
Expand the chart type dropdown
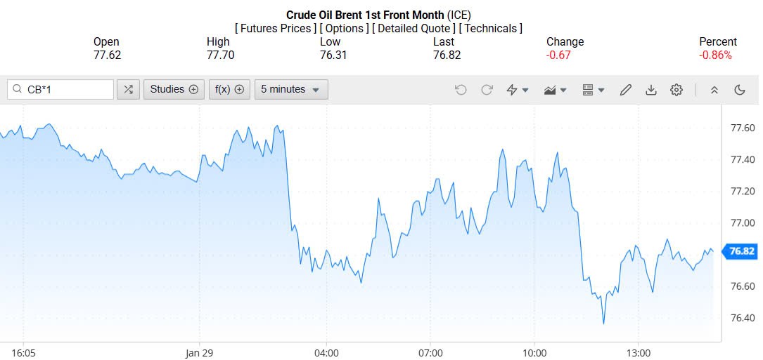(556, 90)
